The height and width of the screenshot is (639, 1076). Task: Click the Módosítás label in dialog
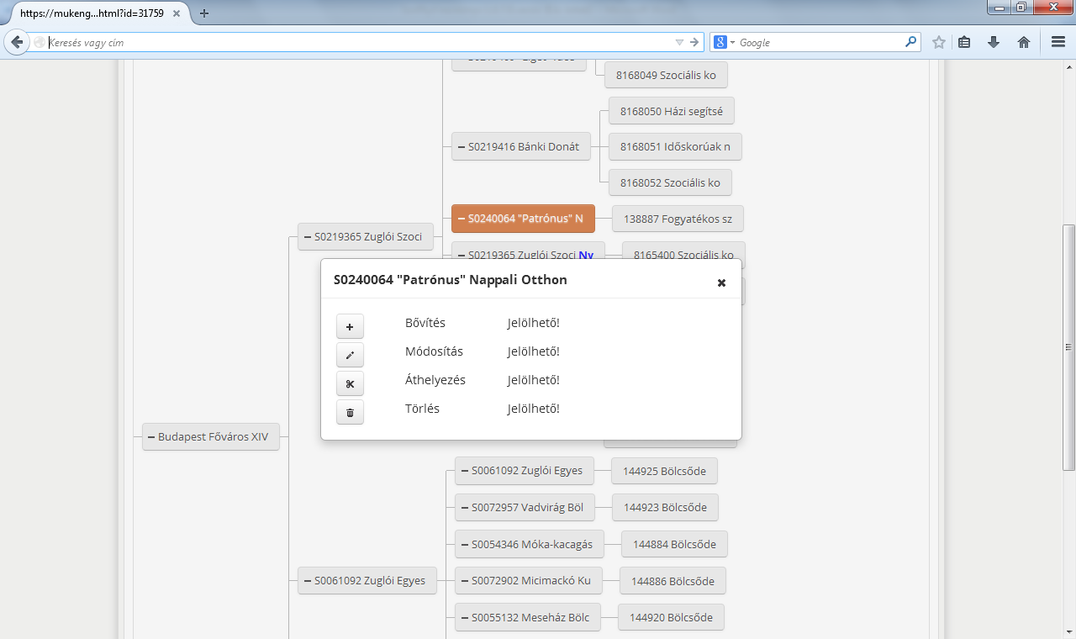point(434,351)
